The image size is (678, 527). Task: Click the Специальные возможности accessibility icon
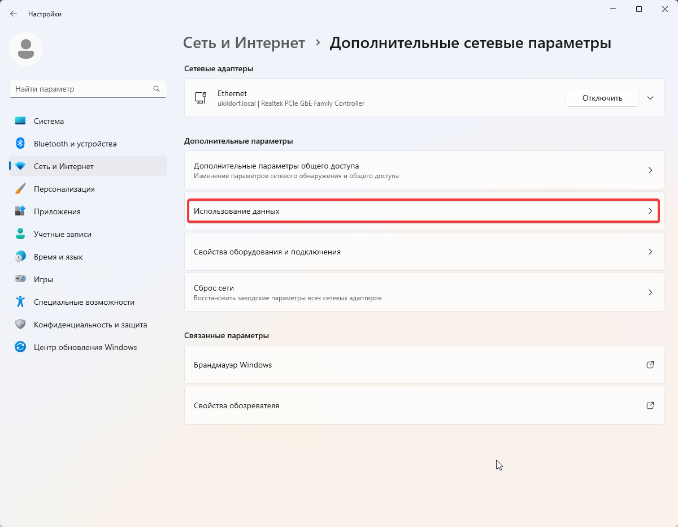click(x=20, y=302)
